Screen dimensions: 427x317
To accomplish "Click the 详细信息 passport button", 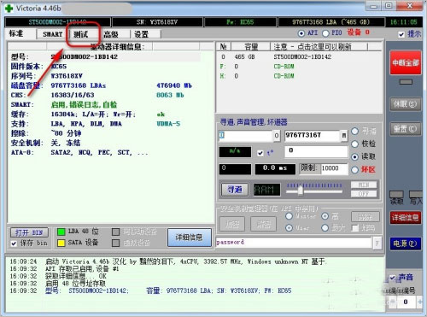I will 190,238.
